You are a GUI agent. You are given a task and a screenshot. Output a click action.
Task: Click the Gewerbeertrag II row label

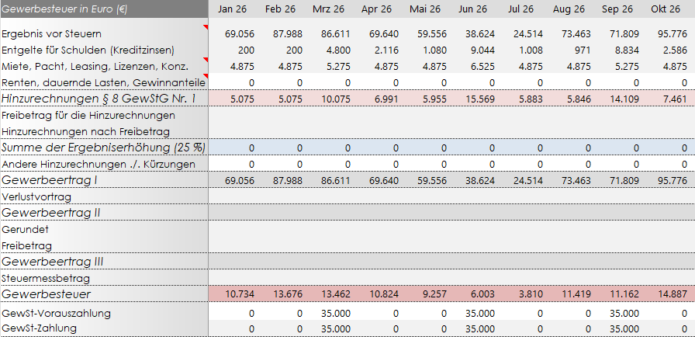(50, 213)
